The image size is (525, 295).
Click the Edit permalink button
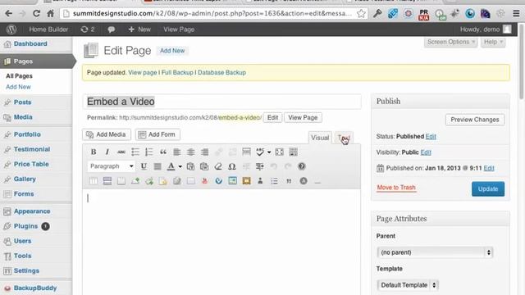pos(272,118)
